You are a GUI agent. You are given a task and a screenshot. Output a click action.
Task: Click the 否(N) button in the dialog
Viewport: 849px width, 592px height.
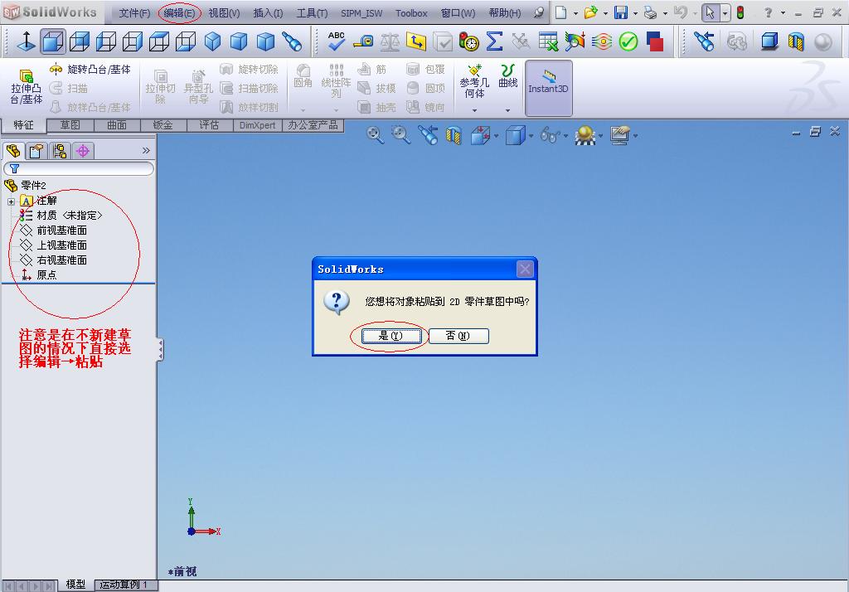pyautogui.click(x=458, y=336)
